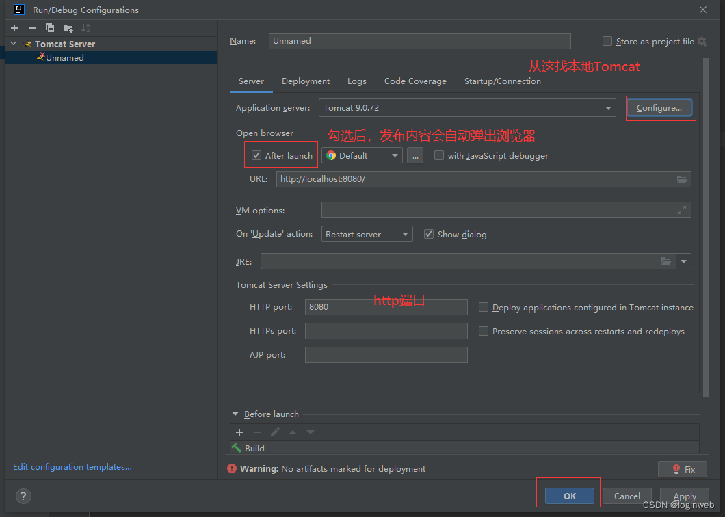Switch to the Startup/Connection tab
The image size is (725, 517).
click(502, 81)
